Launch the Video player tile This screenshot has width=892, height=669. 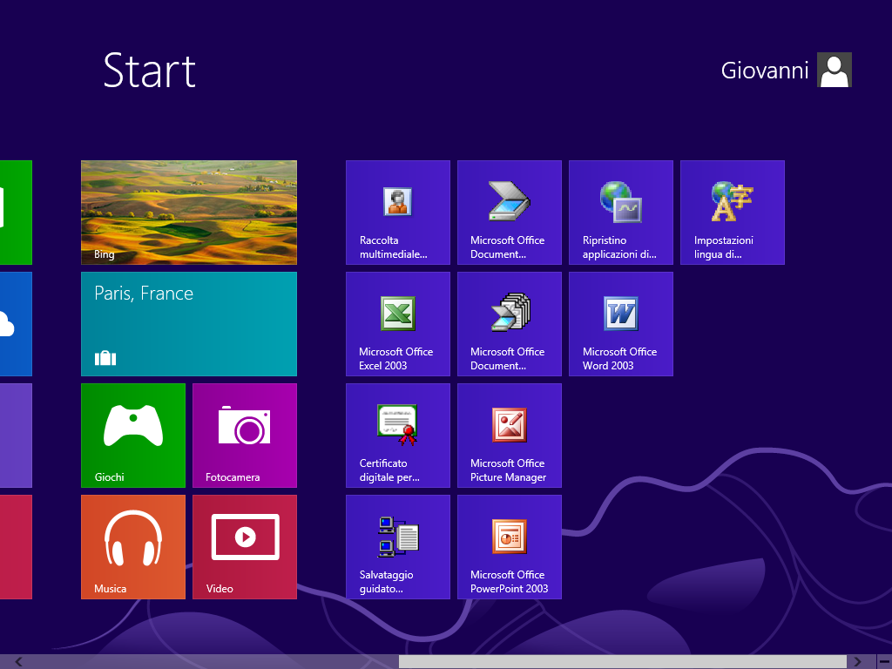(x=245, y=547)
